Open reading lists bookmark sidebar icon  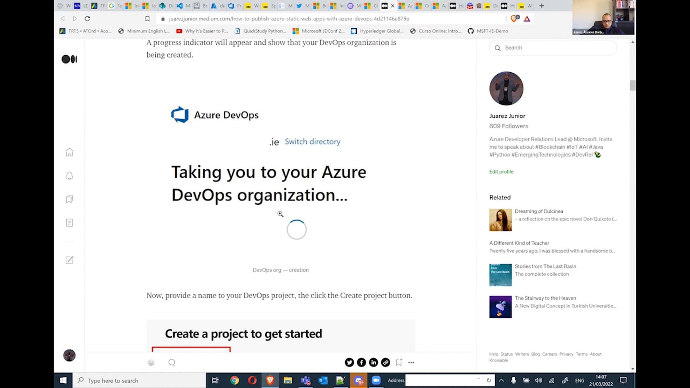69,199
